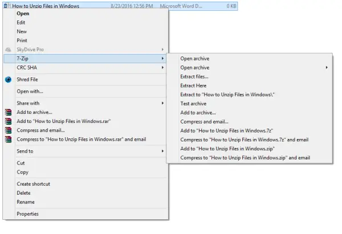Choose Copy from the context menu

click(x=85, y=172)
